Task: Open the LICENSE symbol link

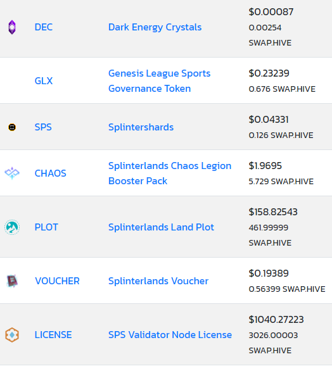Action: click(x=53, y=335)
